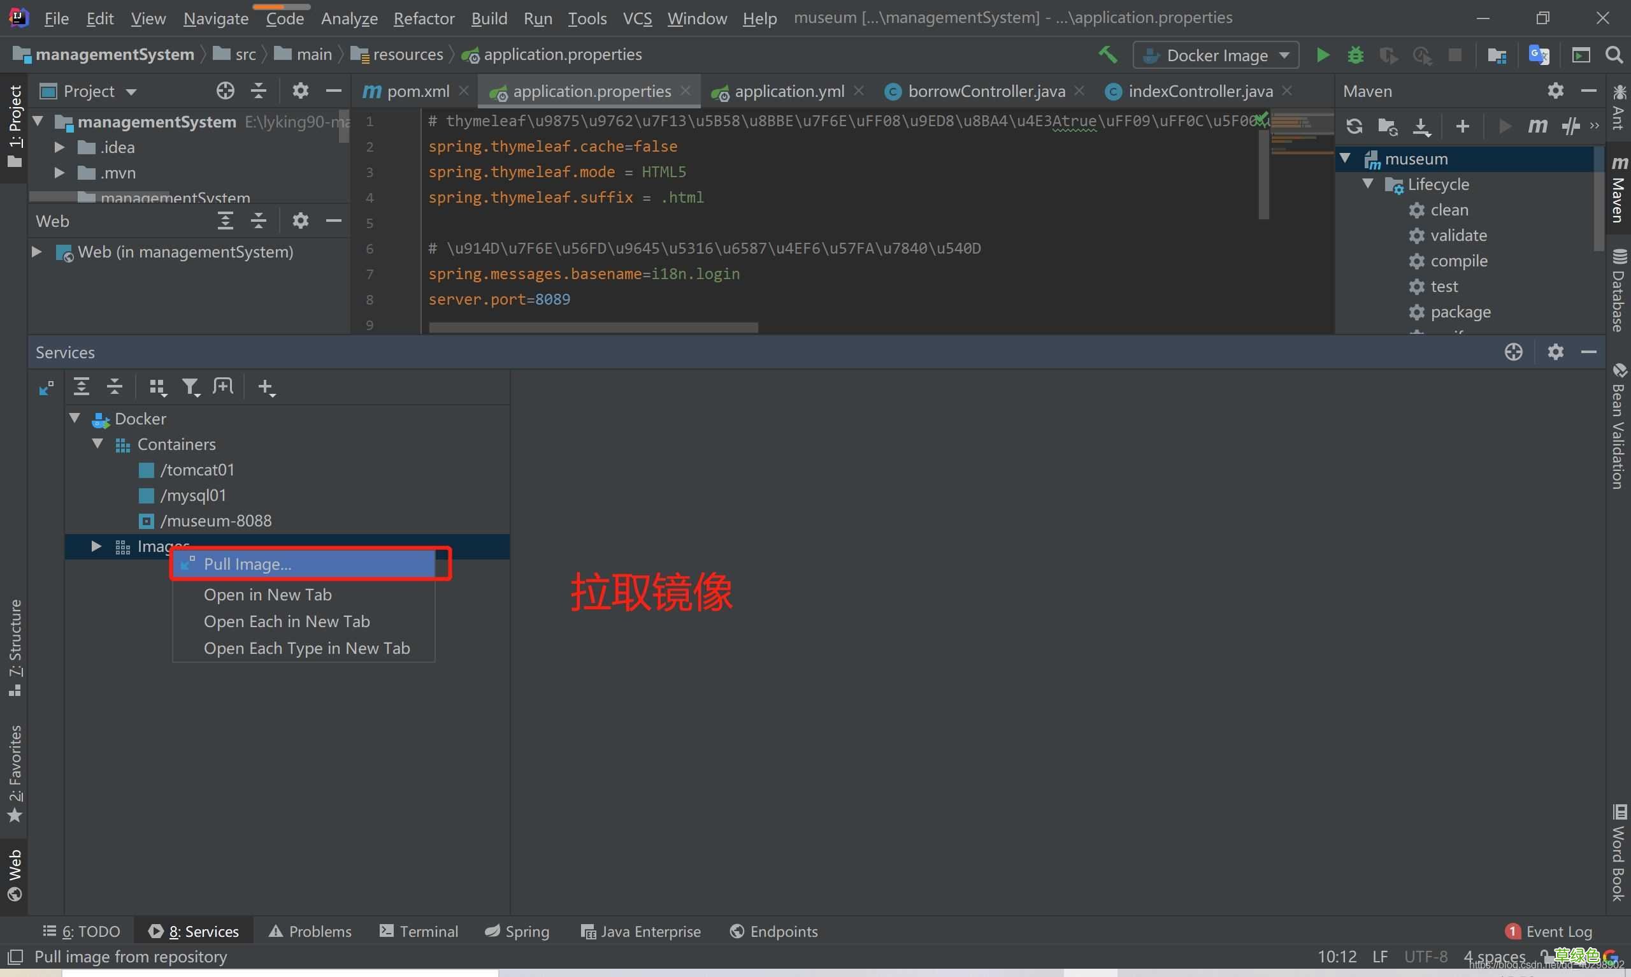1631x977 pixels.
Task: Select Open Each in New Tab
Action: [x=303, y=621]
